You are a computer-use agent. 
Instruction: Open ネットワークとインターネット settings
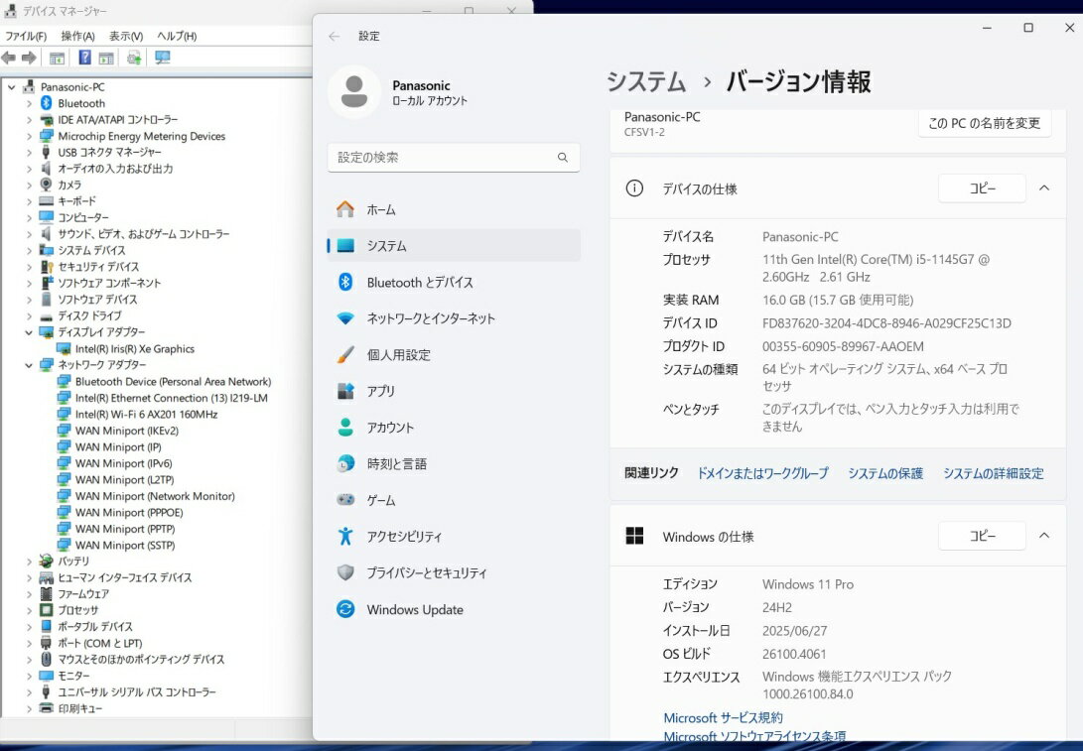[430, 318]
